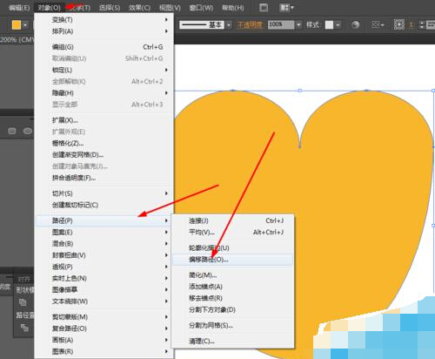Open the 效果(C) menu
The image size is (435, 359).
139,8
